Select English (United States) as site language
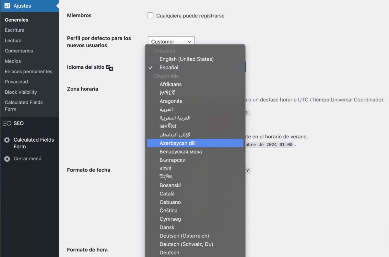The image size is (389, 257). (186, 59)
